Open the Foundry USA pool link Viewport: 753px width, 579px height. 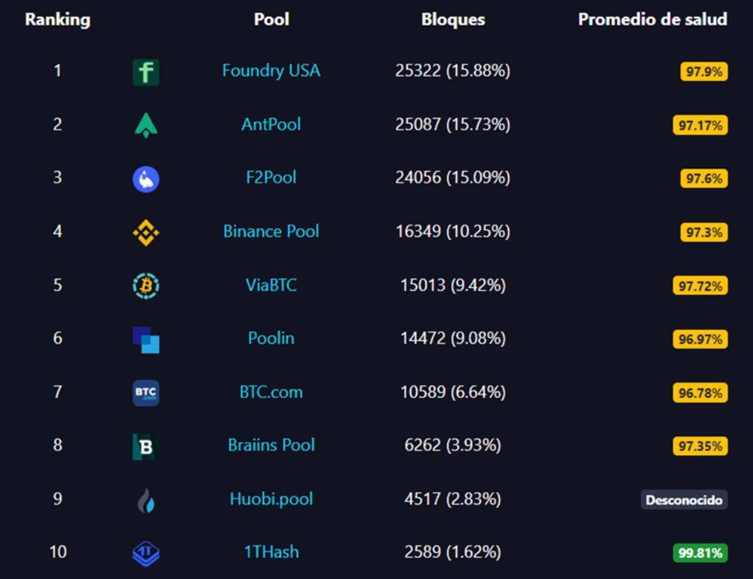coord(271,71)
